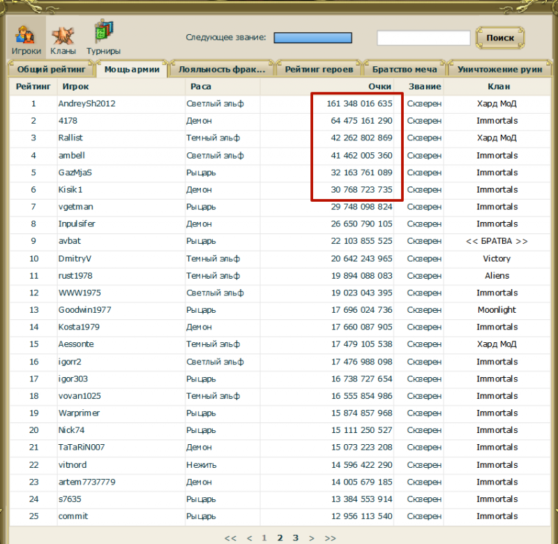Select player igorr2
558x544 pixels.
pos(70,362)
